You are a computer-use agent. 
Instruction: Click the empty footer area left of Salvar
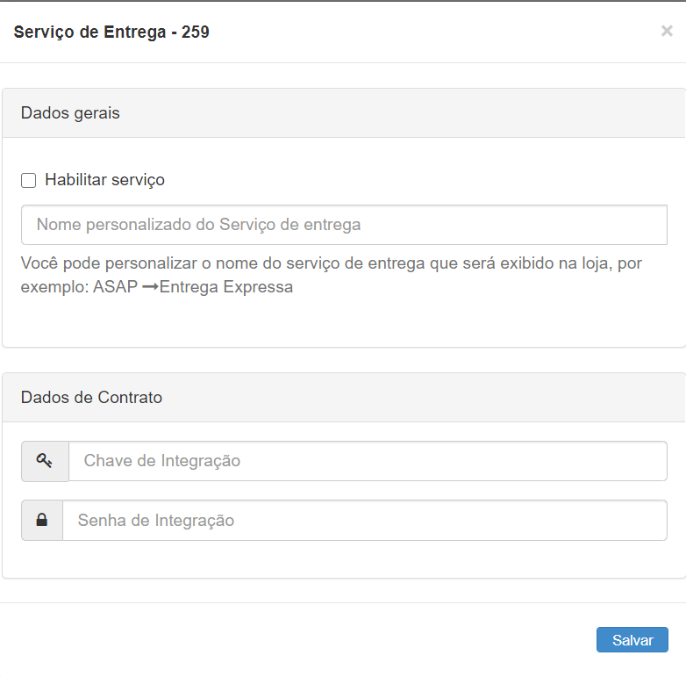(298, 640)
